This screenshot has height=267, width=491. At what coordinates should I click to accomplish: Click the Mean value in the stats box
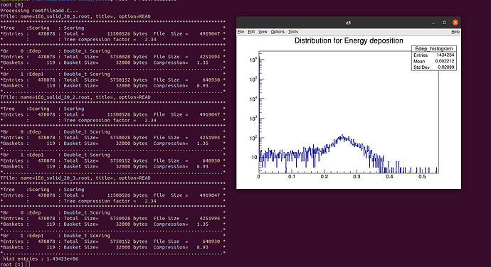coord(445,61)
